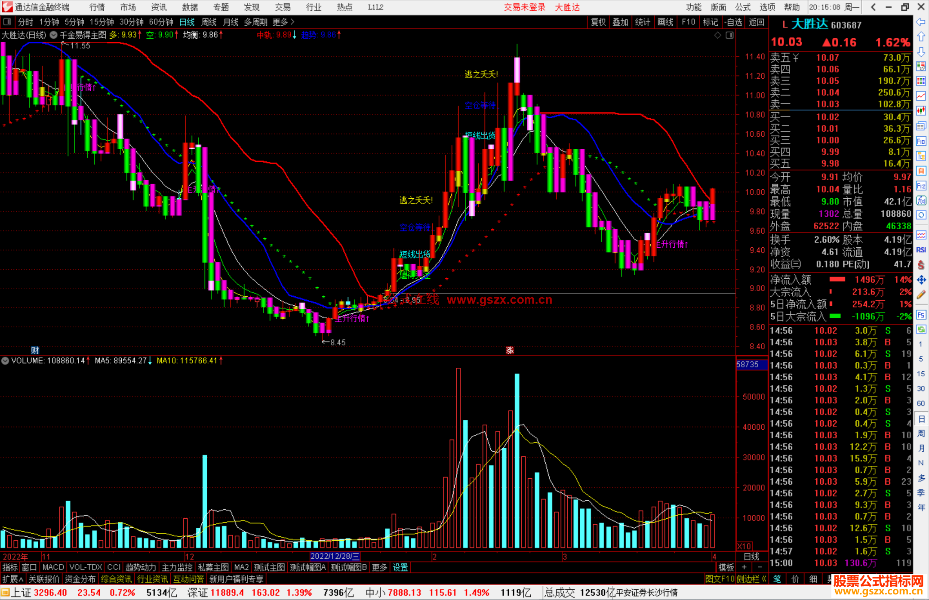Open the candlestick chart sidebar icon

(x=921, y=111)
